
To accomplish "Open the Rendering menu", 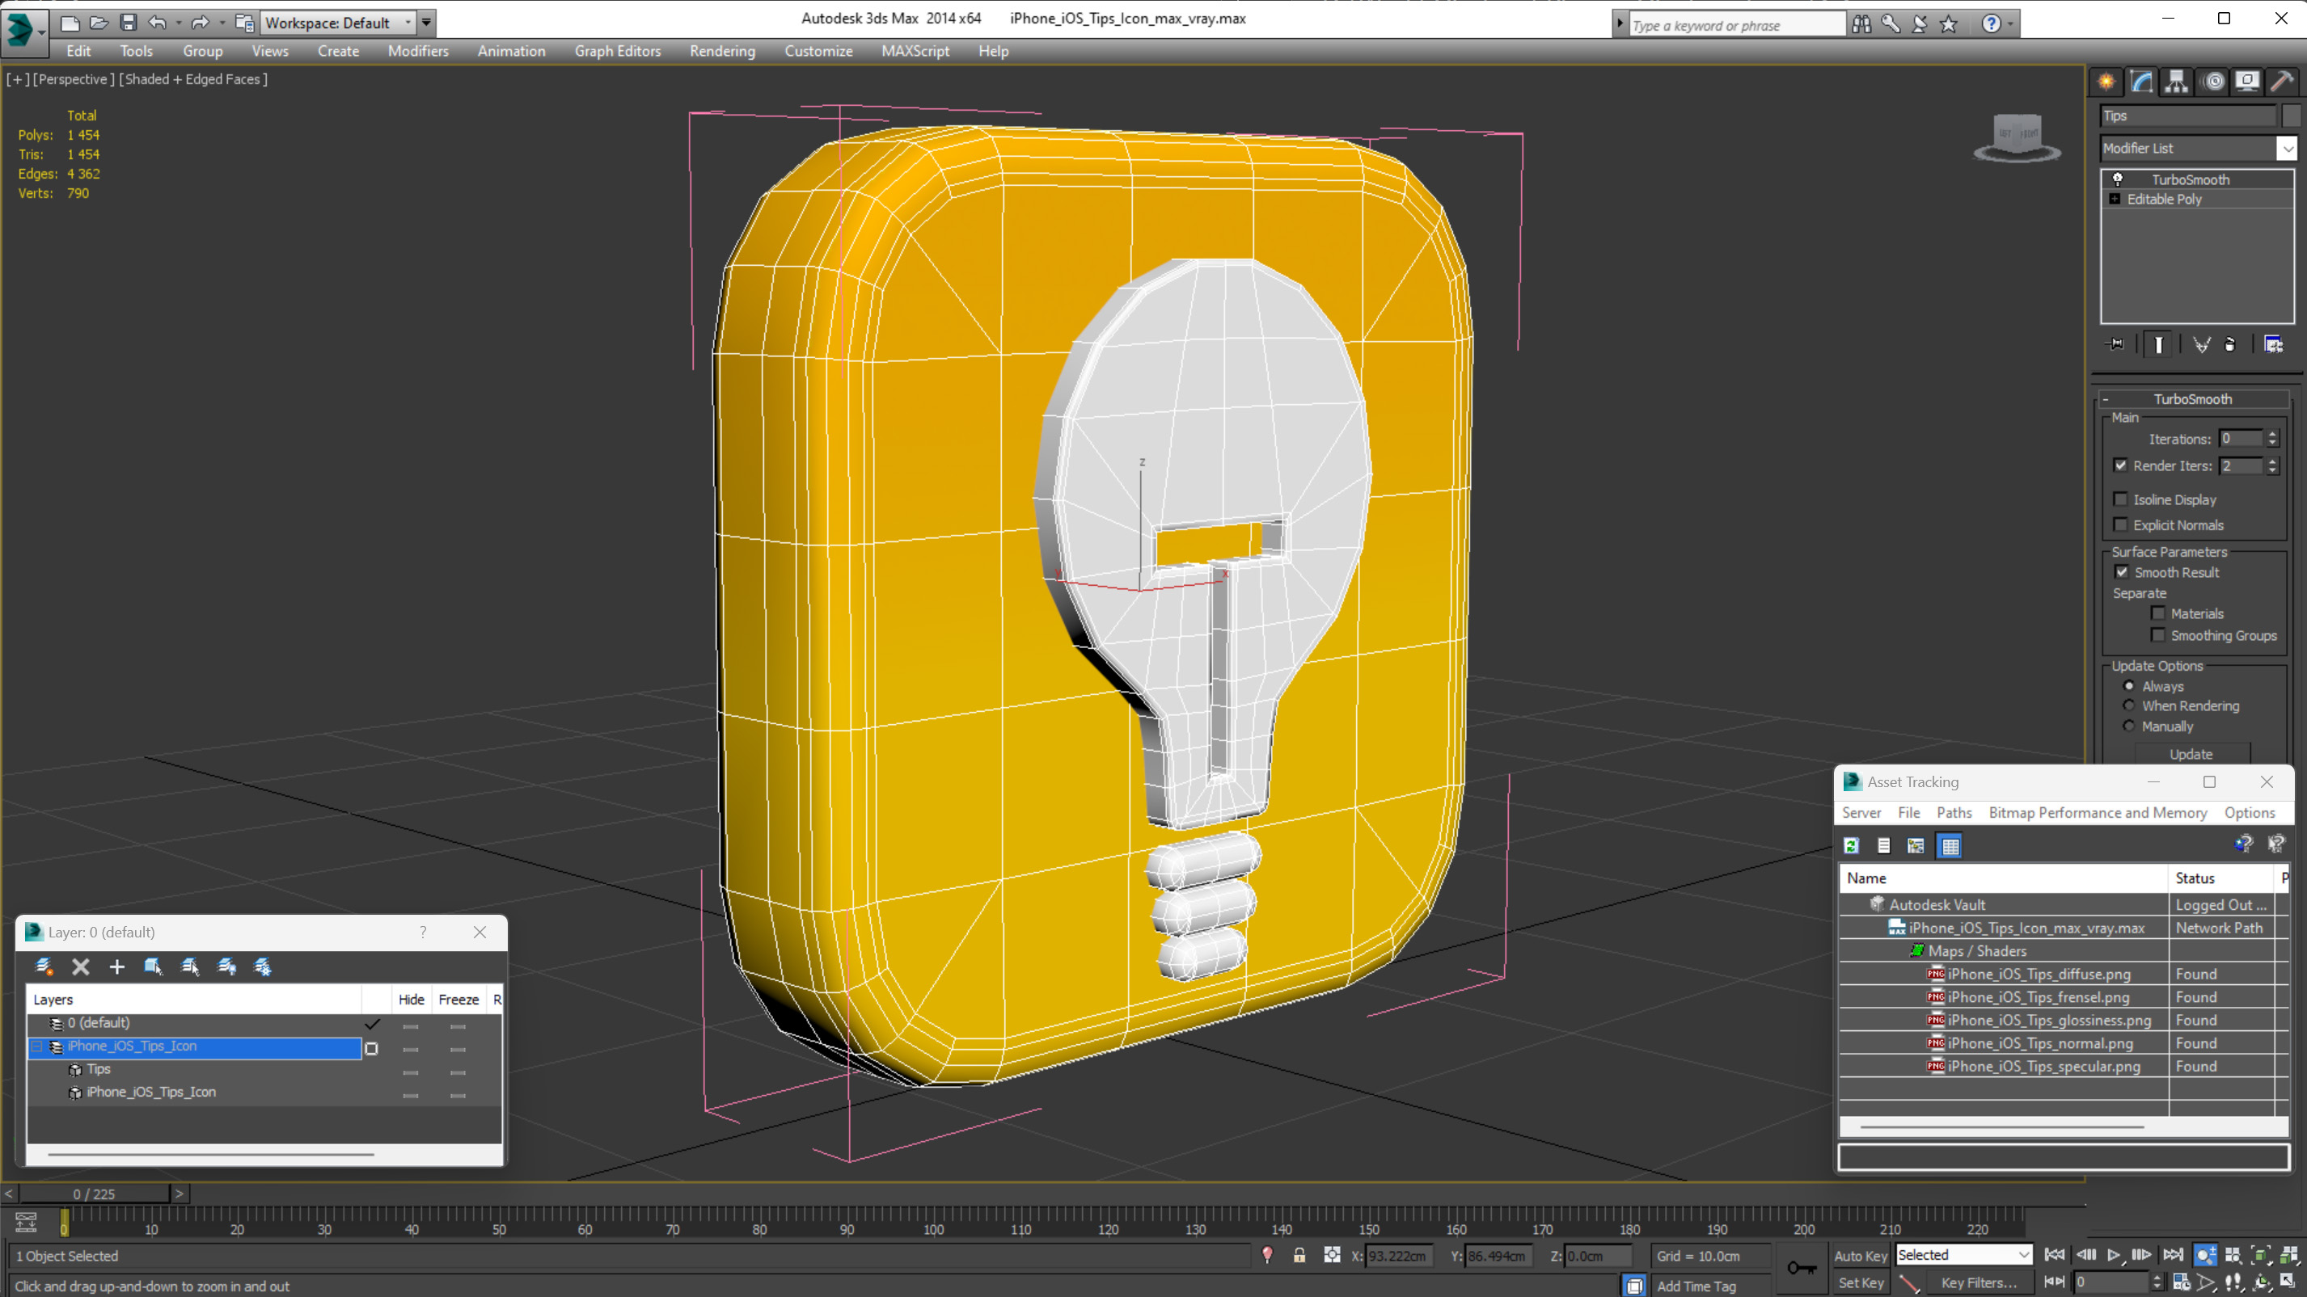I will click(722, 51).
